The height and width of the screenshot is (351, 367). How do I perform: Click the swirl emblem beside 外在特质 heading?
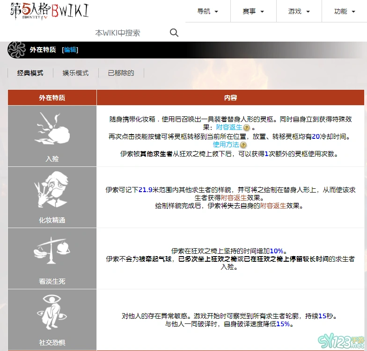[17, 50]
